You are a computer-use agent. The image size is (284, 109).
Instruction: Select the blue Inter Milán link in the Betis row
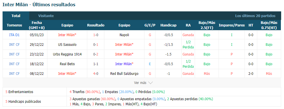pos(124,64)
